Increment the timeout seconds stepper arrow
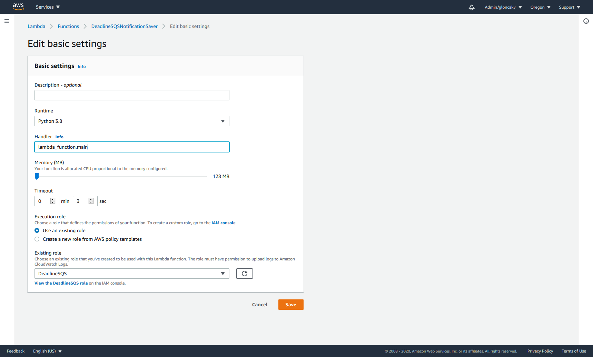The width and height of the screenshot is (593, 357). tap(91, 199)
